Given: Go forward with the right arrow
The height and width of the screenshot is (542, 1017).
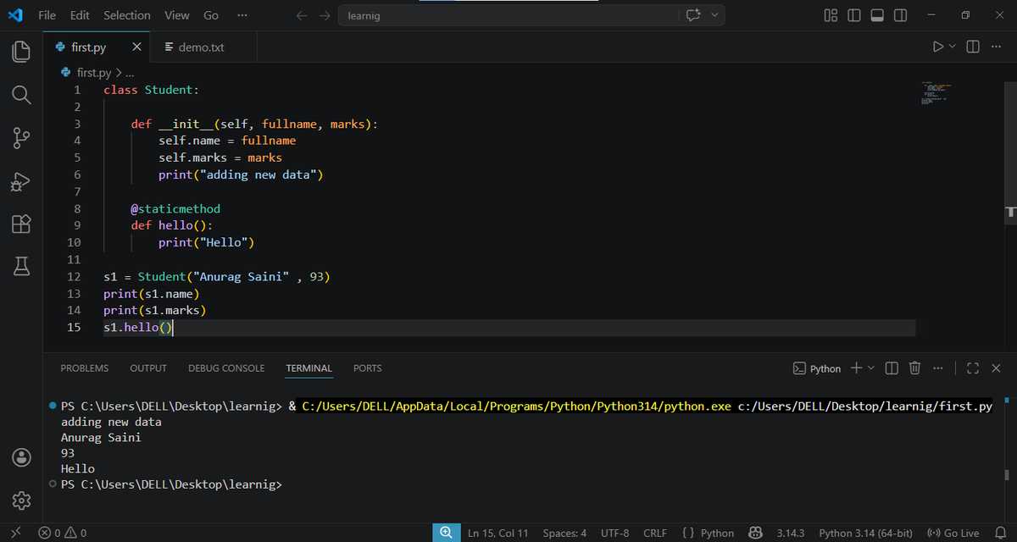Looking at the screenshot, I should (325, 15).
